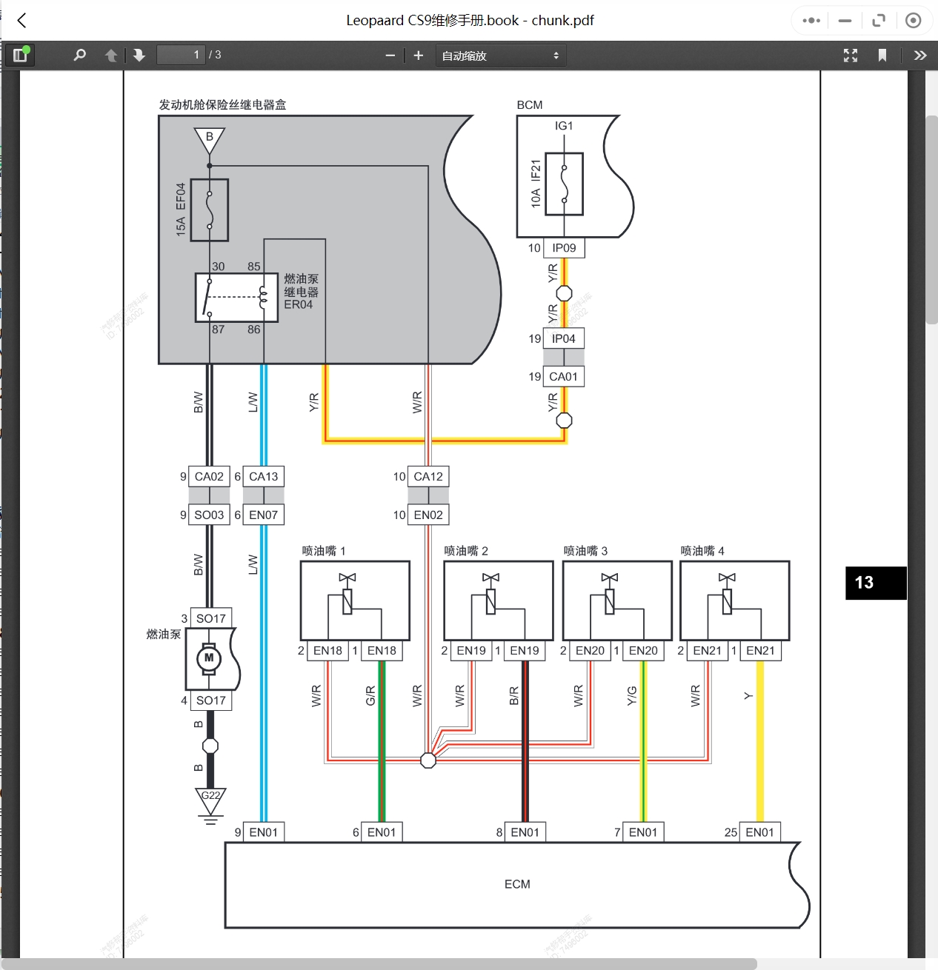
Task: Toggle the PDF sidebar panel
Action: point(20,55)
